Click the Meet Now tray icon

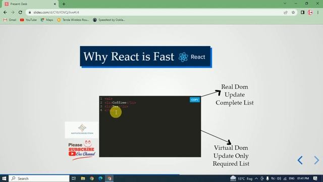pos(262,178)
